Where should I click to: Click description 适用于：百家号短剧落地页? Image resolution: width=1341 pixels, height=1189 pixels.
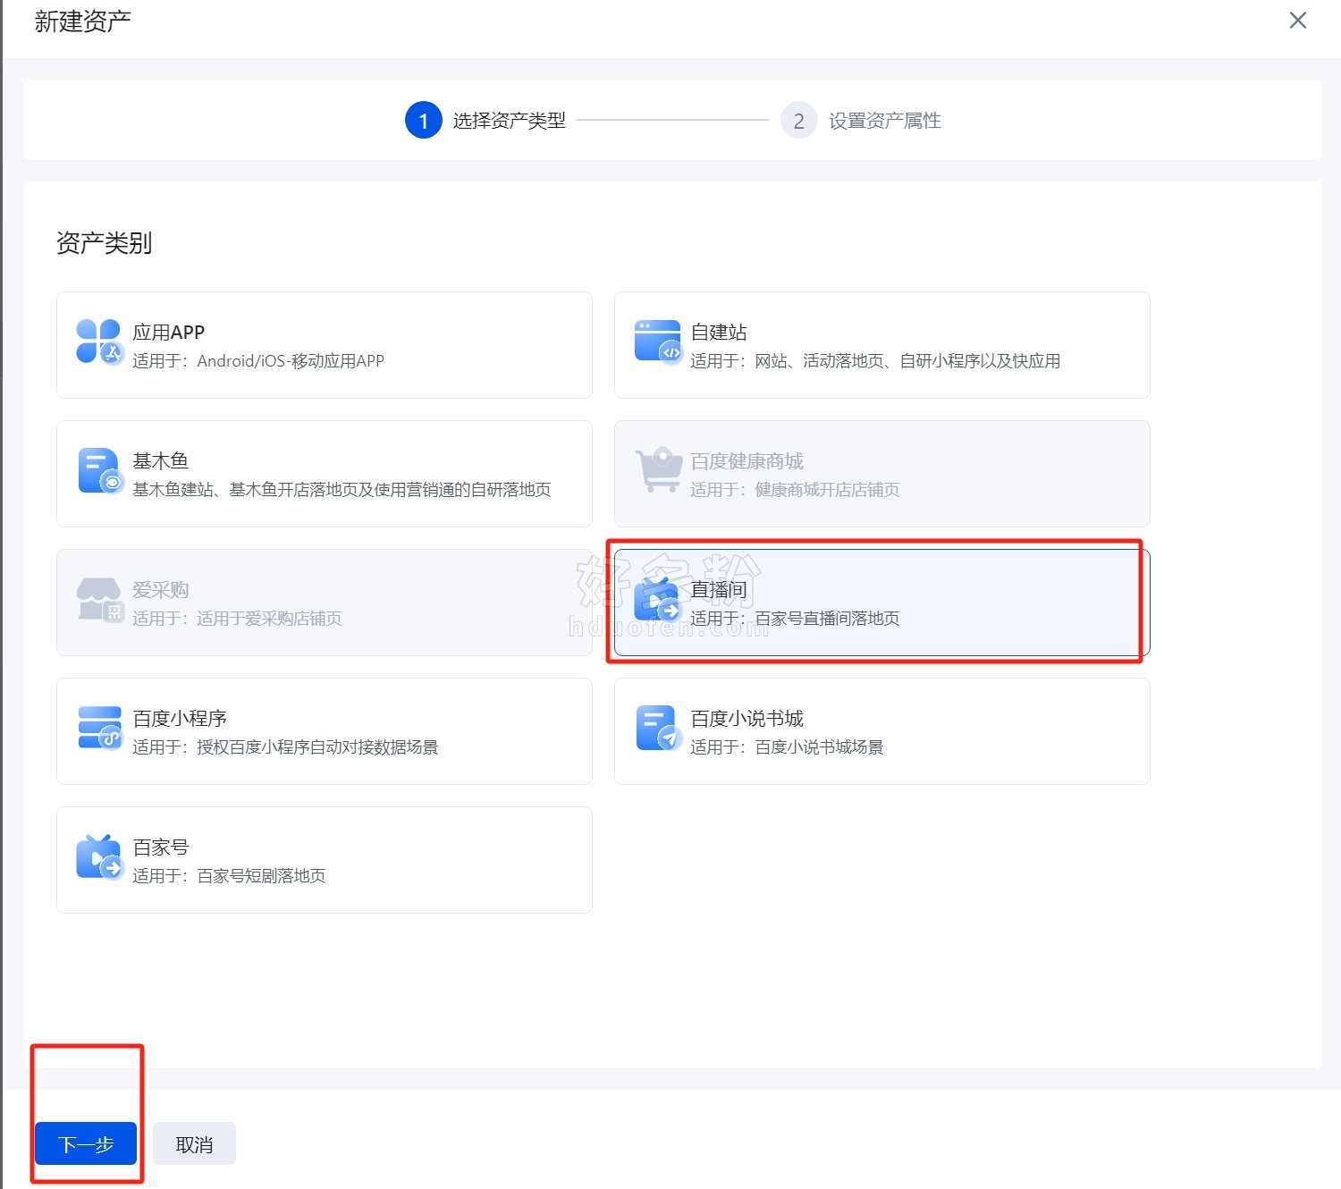[x=229, y=876]
